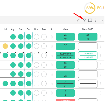Open the row options menu for the Meta 50 row

tap(101, 65)
